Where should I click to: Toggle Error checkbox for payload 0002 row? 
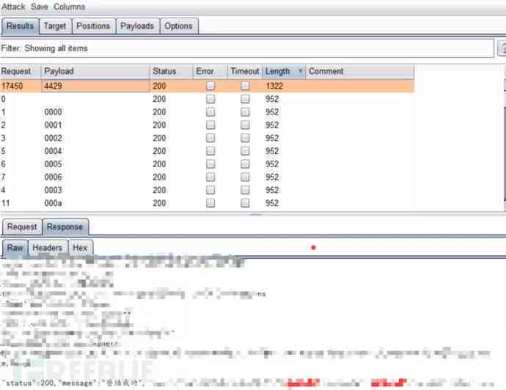coord(210,138)
